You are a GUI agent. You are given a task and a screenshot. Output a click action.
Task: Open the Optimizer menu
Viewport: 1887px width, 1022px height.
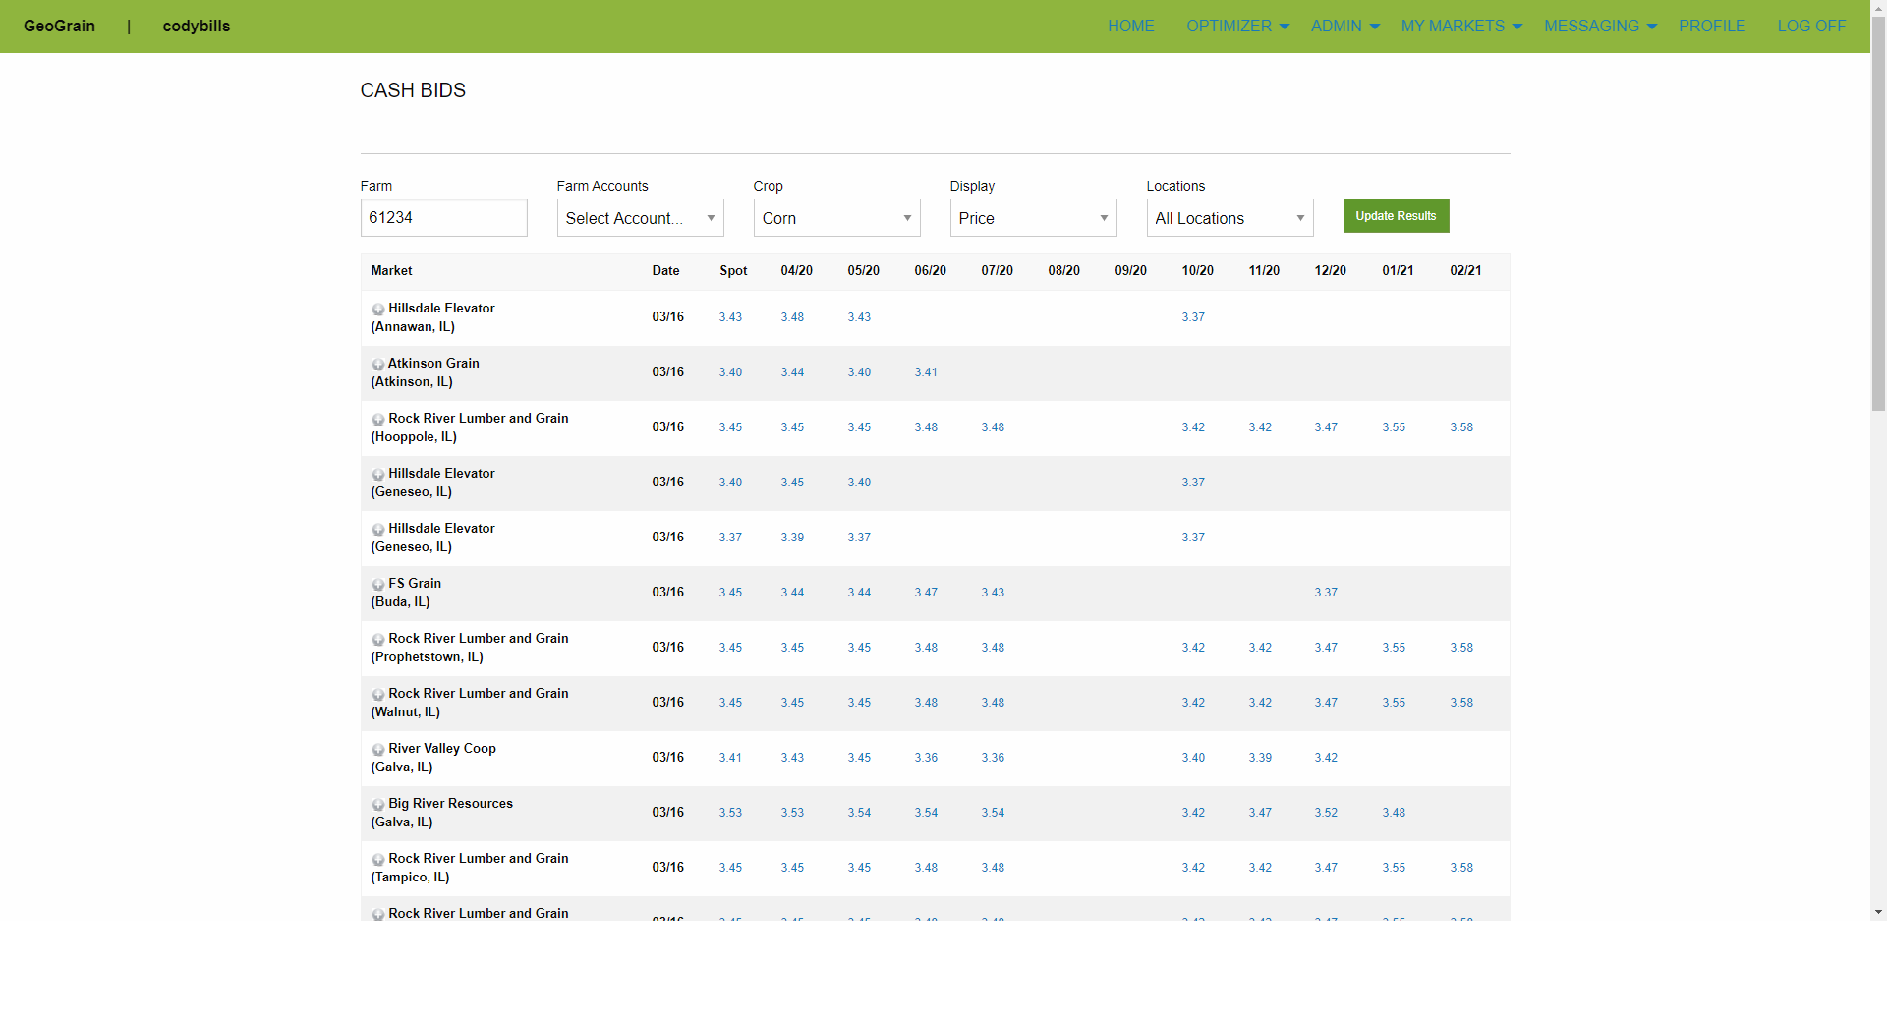tap(1236, 27)
